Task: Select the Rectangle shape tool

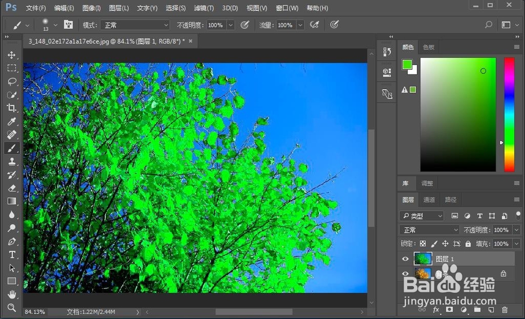Action: (x=12, y=281)
